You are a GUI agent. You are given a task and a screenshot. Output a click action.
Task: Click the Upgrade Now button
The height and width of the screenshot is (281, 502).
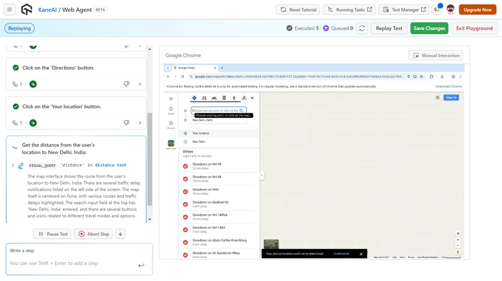pyautogui.click(x=478, y=9)
